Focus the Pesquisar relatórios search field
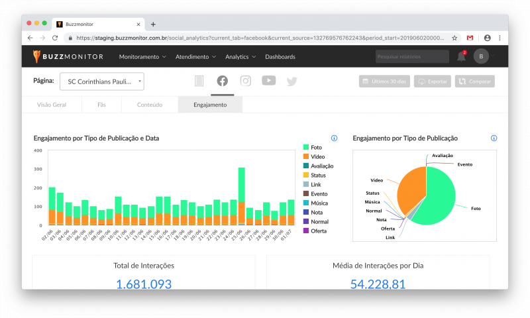Image resolution: width=530 pixels, height=318 pixels. (412, 56)
